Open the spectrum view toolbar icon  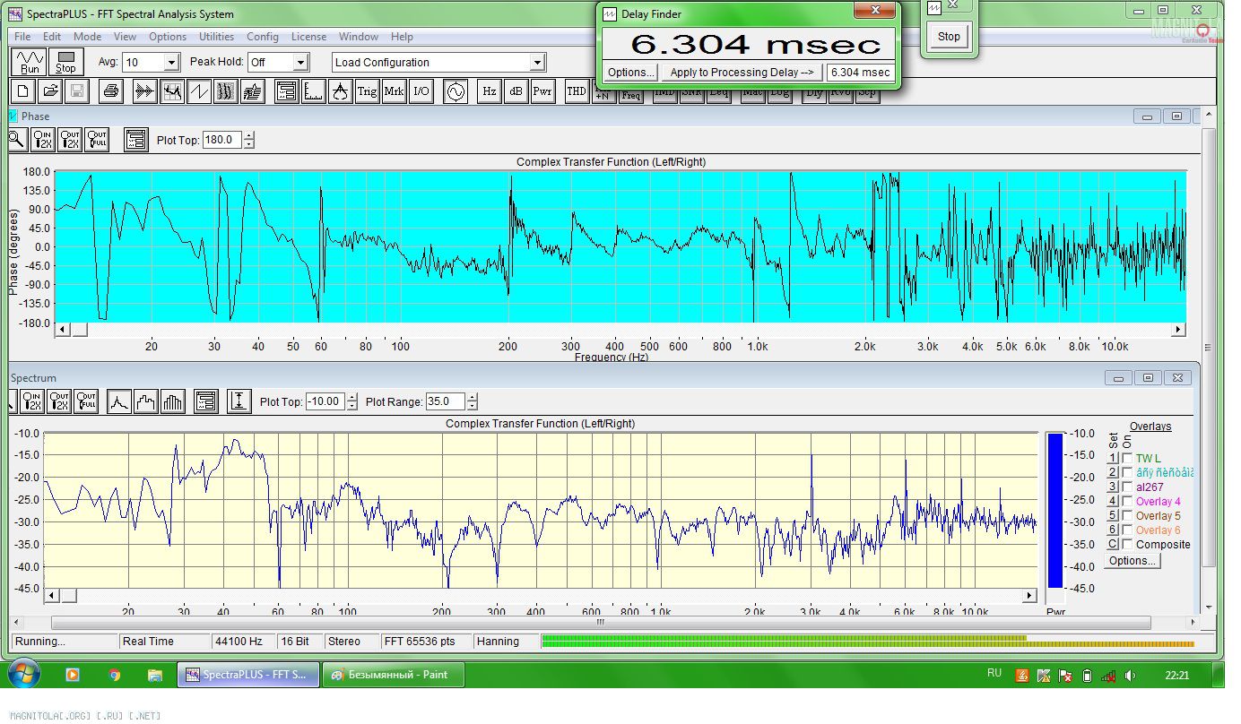(171, 90)
